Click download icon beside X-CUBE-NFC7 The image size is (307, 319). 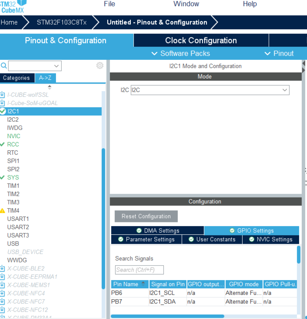2,302
